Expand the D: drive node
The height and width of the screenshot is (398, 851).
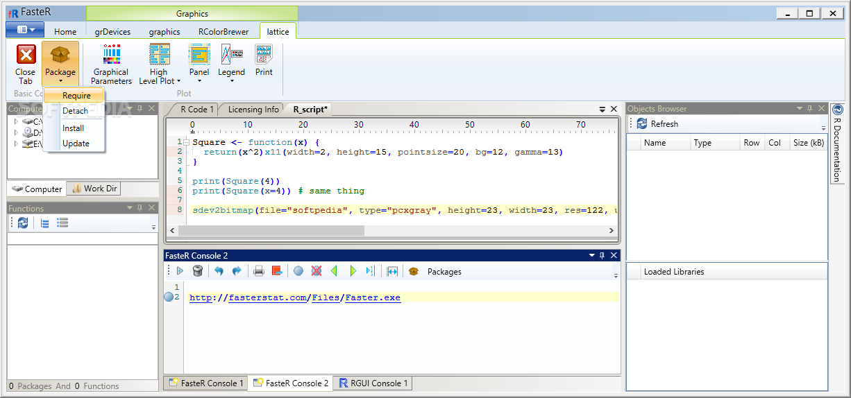tap(16, 132)
